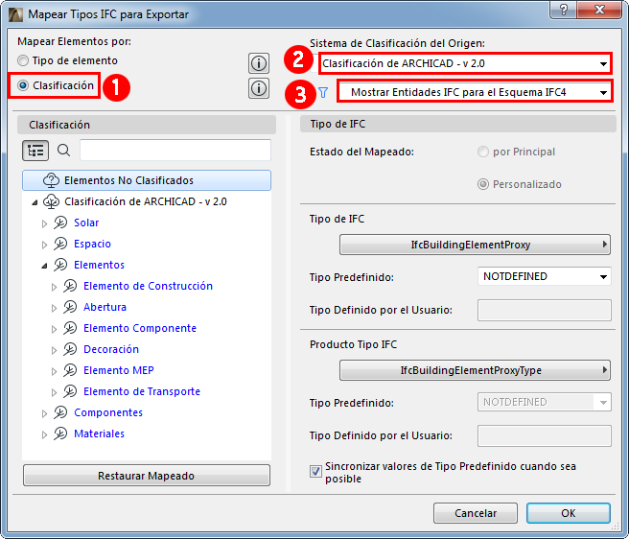Image resolution: width=629 pixels, height=539 pixels.
Task: Collapse Clasificación de ARCHICAD - v 2.0 node
Action: [35, 202]
